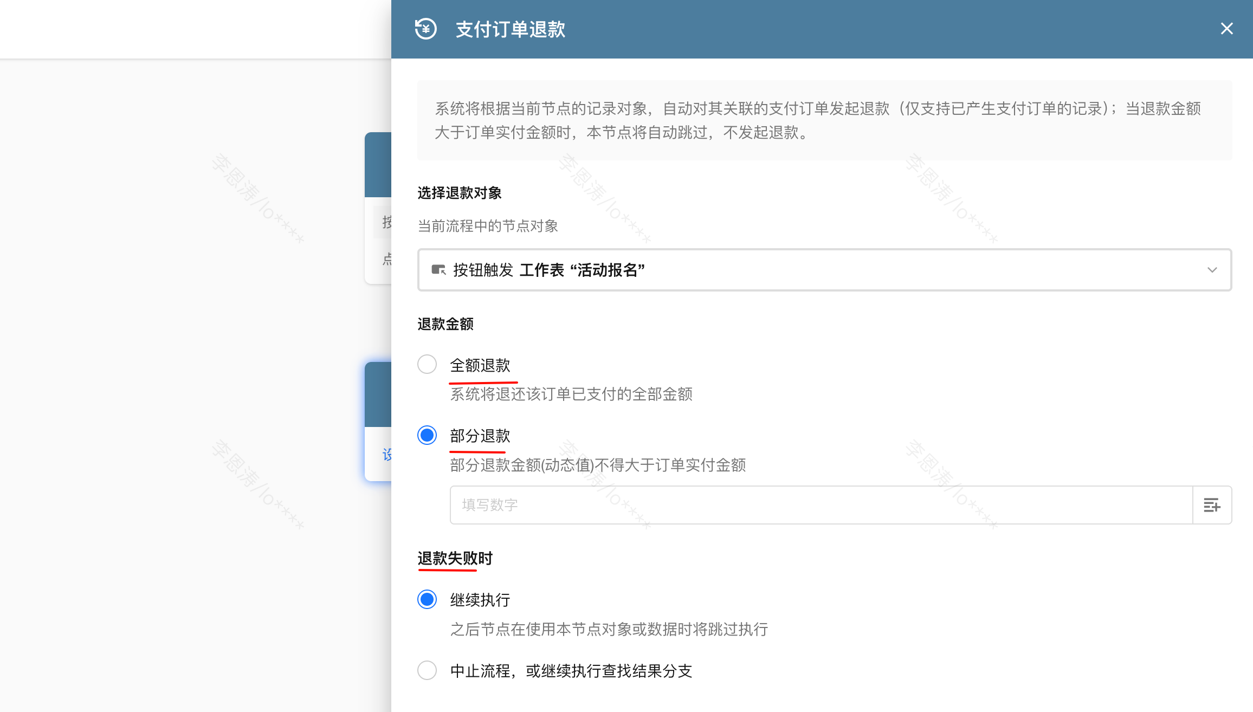Open dynamic value picker icon beside amount input
Screen dimensions: 1253x712
tap(1212, 505)
